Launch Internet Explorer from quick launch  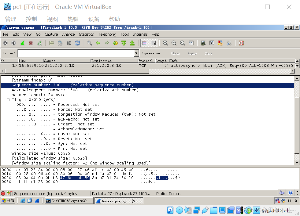click(23, 201)
